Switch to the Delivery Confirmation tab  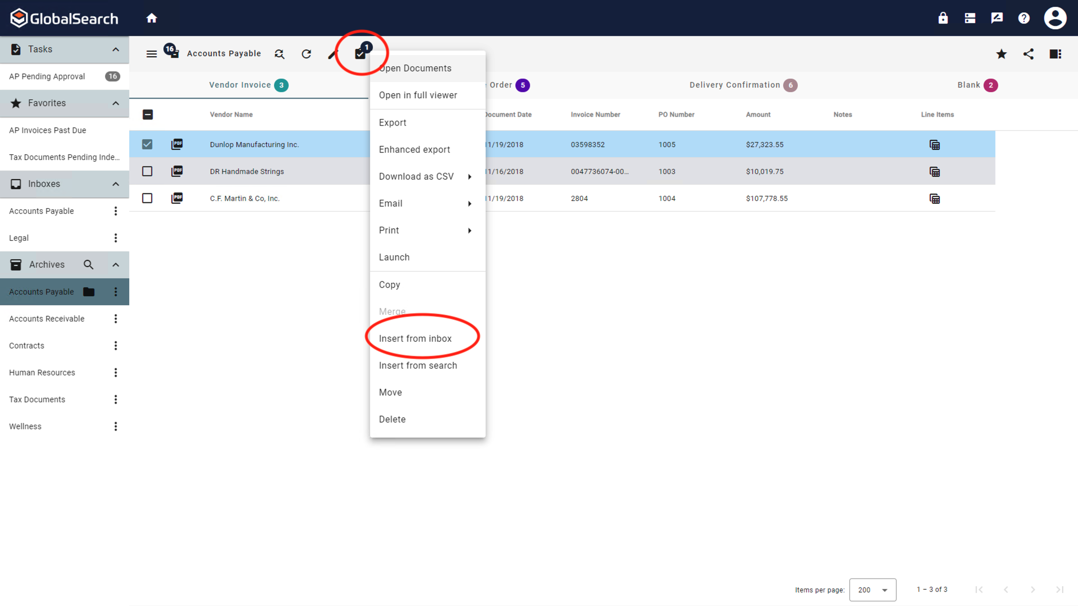click(x=735, y=85)
